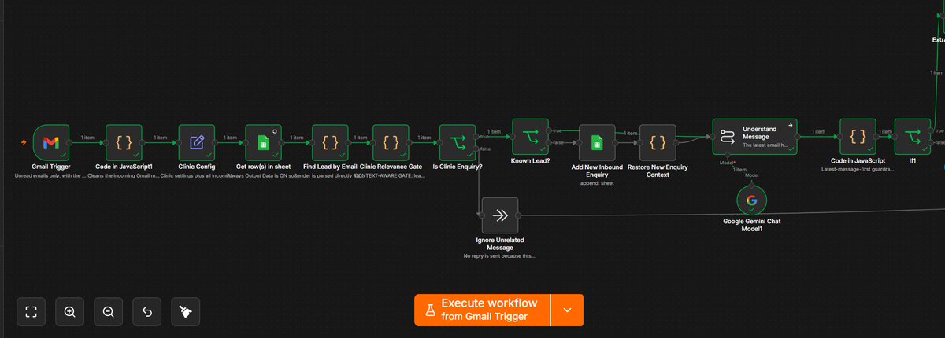The image size is (945, 338).
Task: Click the 'Ignore Unrelated Message' label
Action: coord(500,243)
